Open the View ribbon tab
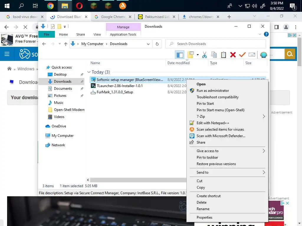The width and height of the screenshot is (302, 226). pos(97,34)
